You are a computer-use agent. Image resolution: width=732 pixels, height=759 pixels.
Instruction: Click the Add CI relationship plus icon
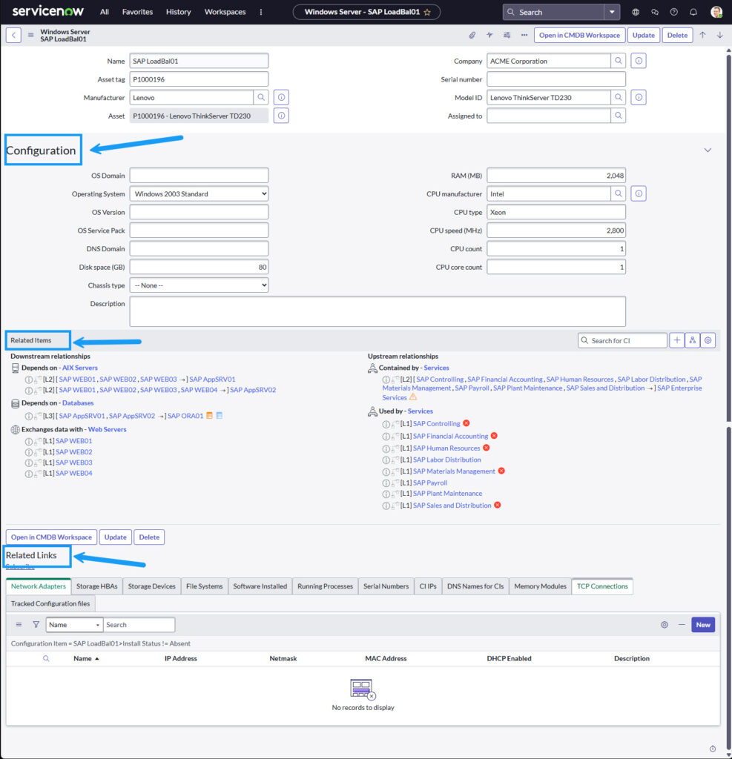[x=676, y=340]
